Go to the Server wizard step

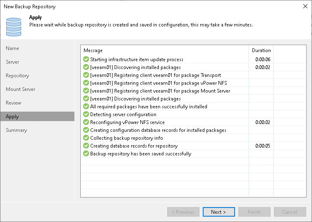click(x=12, y=62)
